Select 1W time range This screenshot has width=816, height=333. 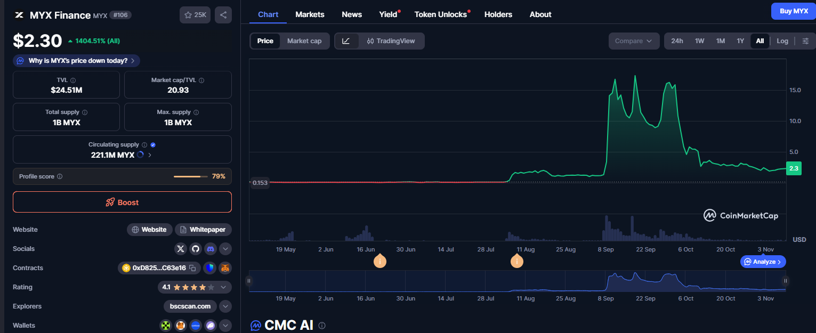700,41
